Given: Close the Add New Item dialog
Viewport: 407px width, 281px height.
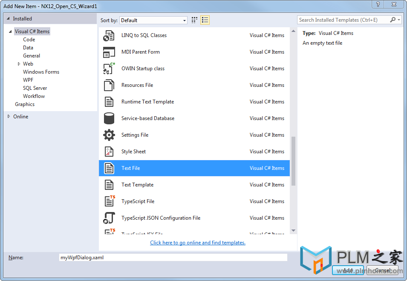Looking at the screenshot, I should (x=394, y=4).
